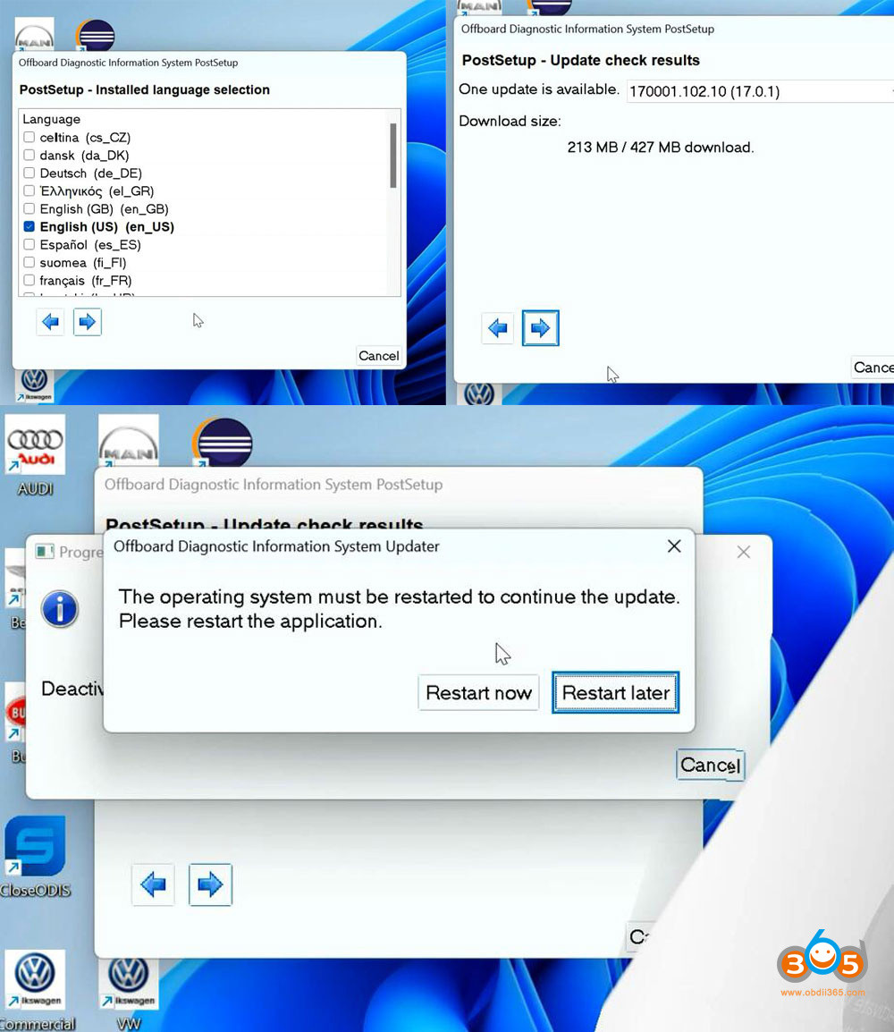
Task: Click the next arrow on language selection
Action: (87, 321)
